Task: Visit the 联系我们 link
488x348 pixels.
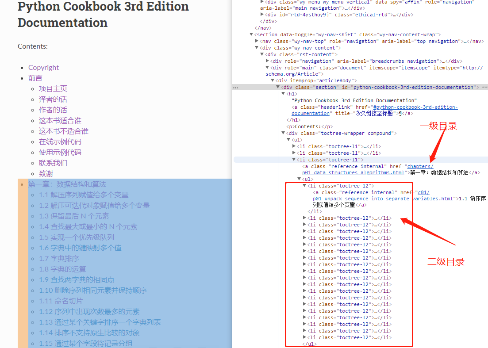Action: click(53, 163)
